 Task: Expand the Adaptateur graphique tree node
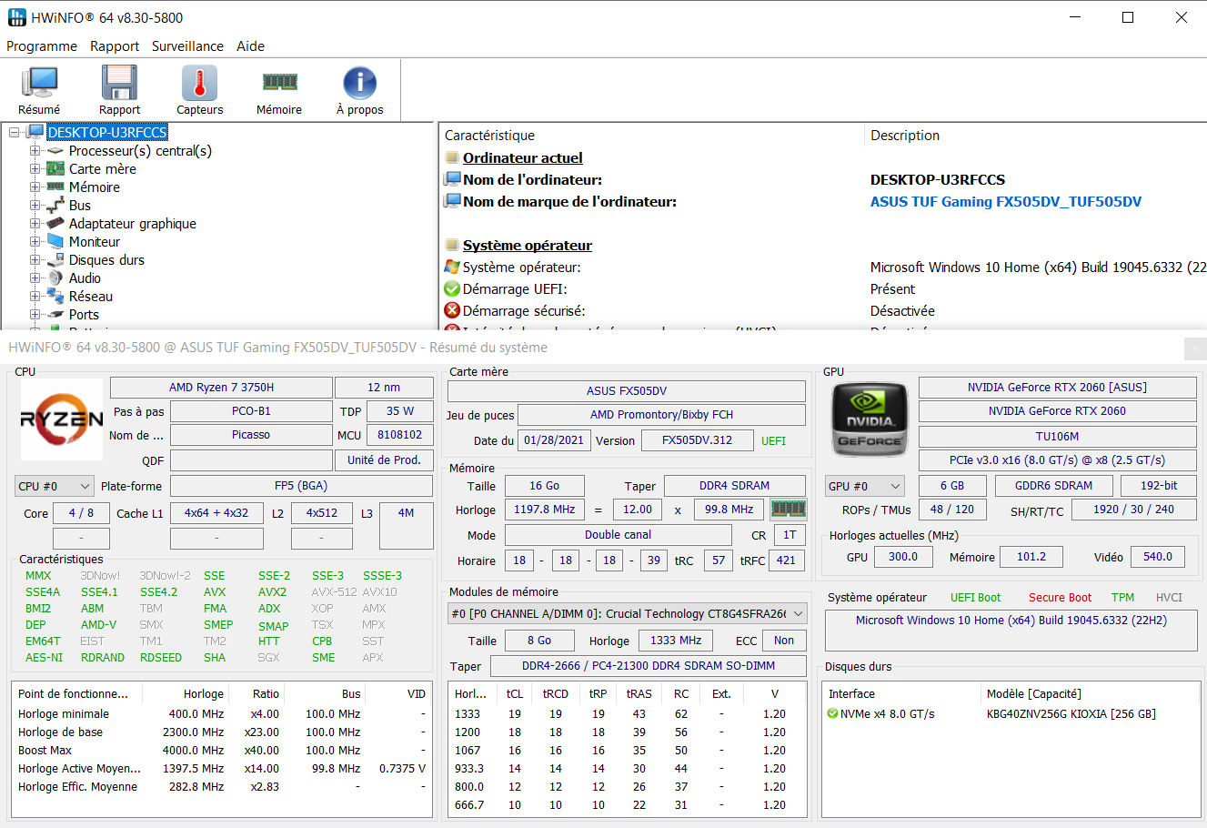click(x=35, y=224)
